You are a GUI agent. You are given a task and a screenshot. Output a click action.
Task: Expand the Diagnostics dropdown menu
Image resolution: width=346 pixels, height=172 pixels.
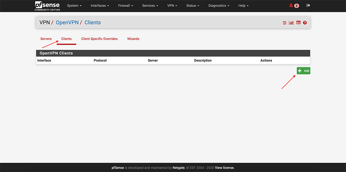219,6
